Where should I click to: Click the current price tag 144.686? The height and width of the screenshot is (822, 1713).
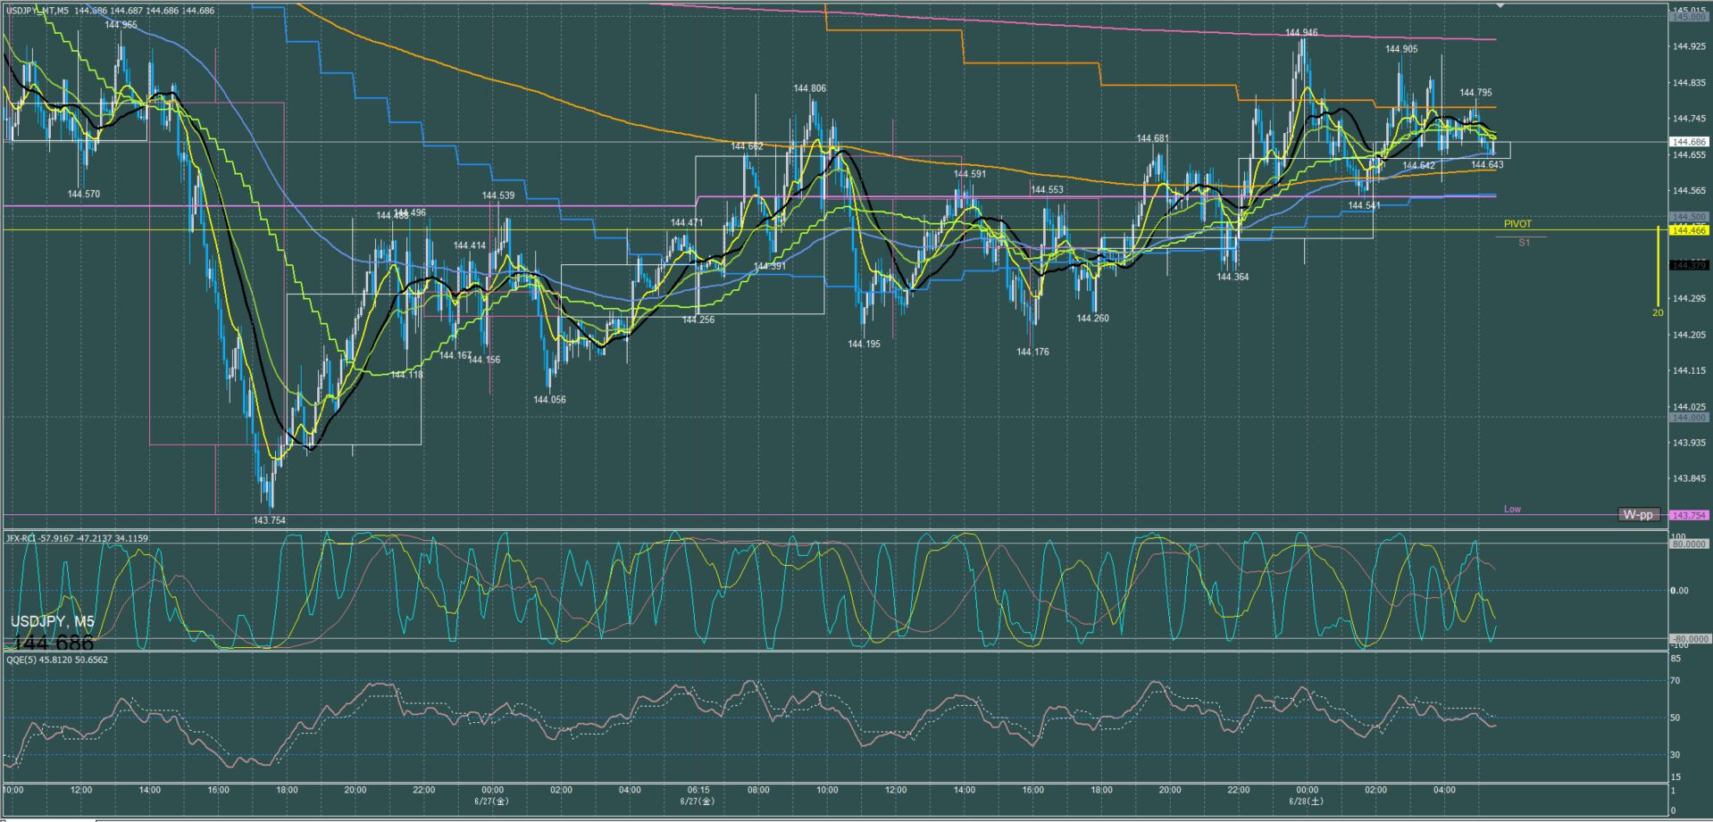click(x=1689, y=142)
